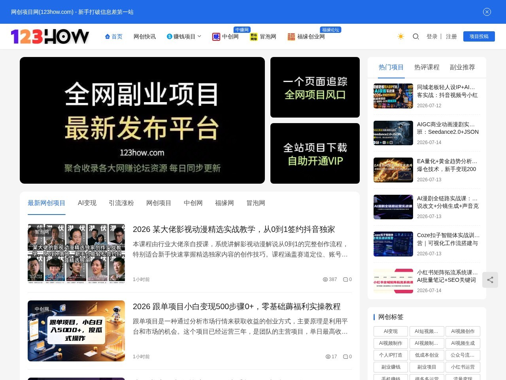Click the 中赚网 badge label
The width and height of the screenshot is (506, 380).
(x=242, y=30)
